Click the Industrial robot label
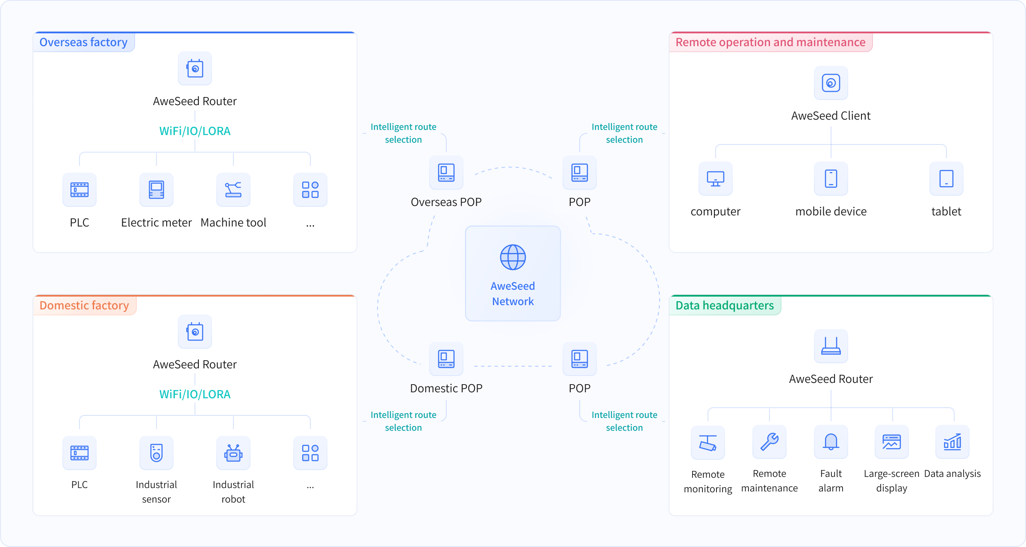This screenshot has width=1026, height=547. click(233, 492)
